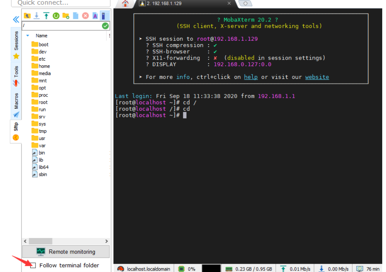Click the new file icon in SFTP toolbar
This screenshot has height=272, width=386.
point(76,16)
